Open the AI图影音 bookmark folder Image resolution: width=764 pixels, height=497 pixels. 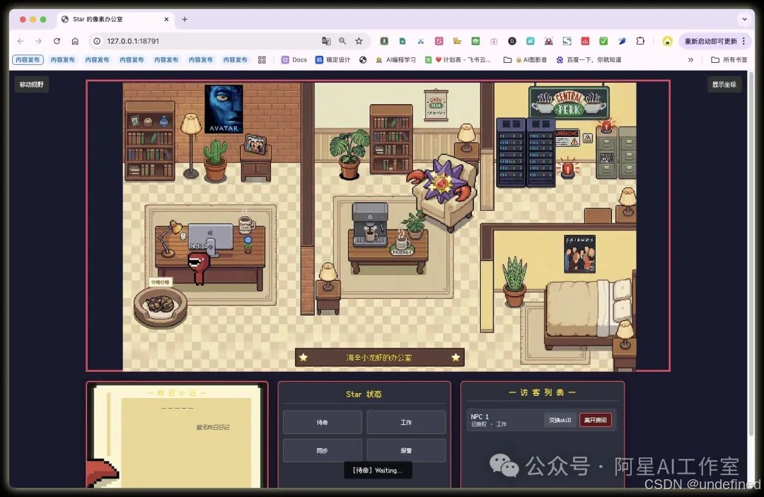point(525,60)
